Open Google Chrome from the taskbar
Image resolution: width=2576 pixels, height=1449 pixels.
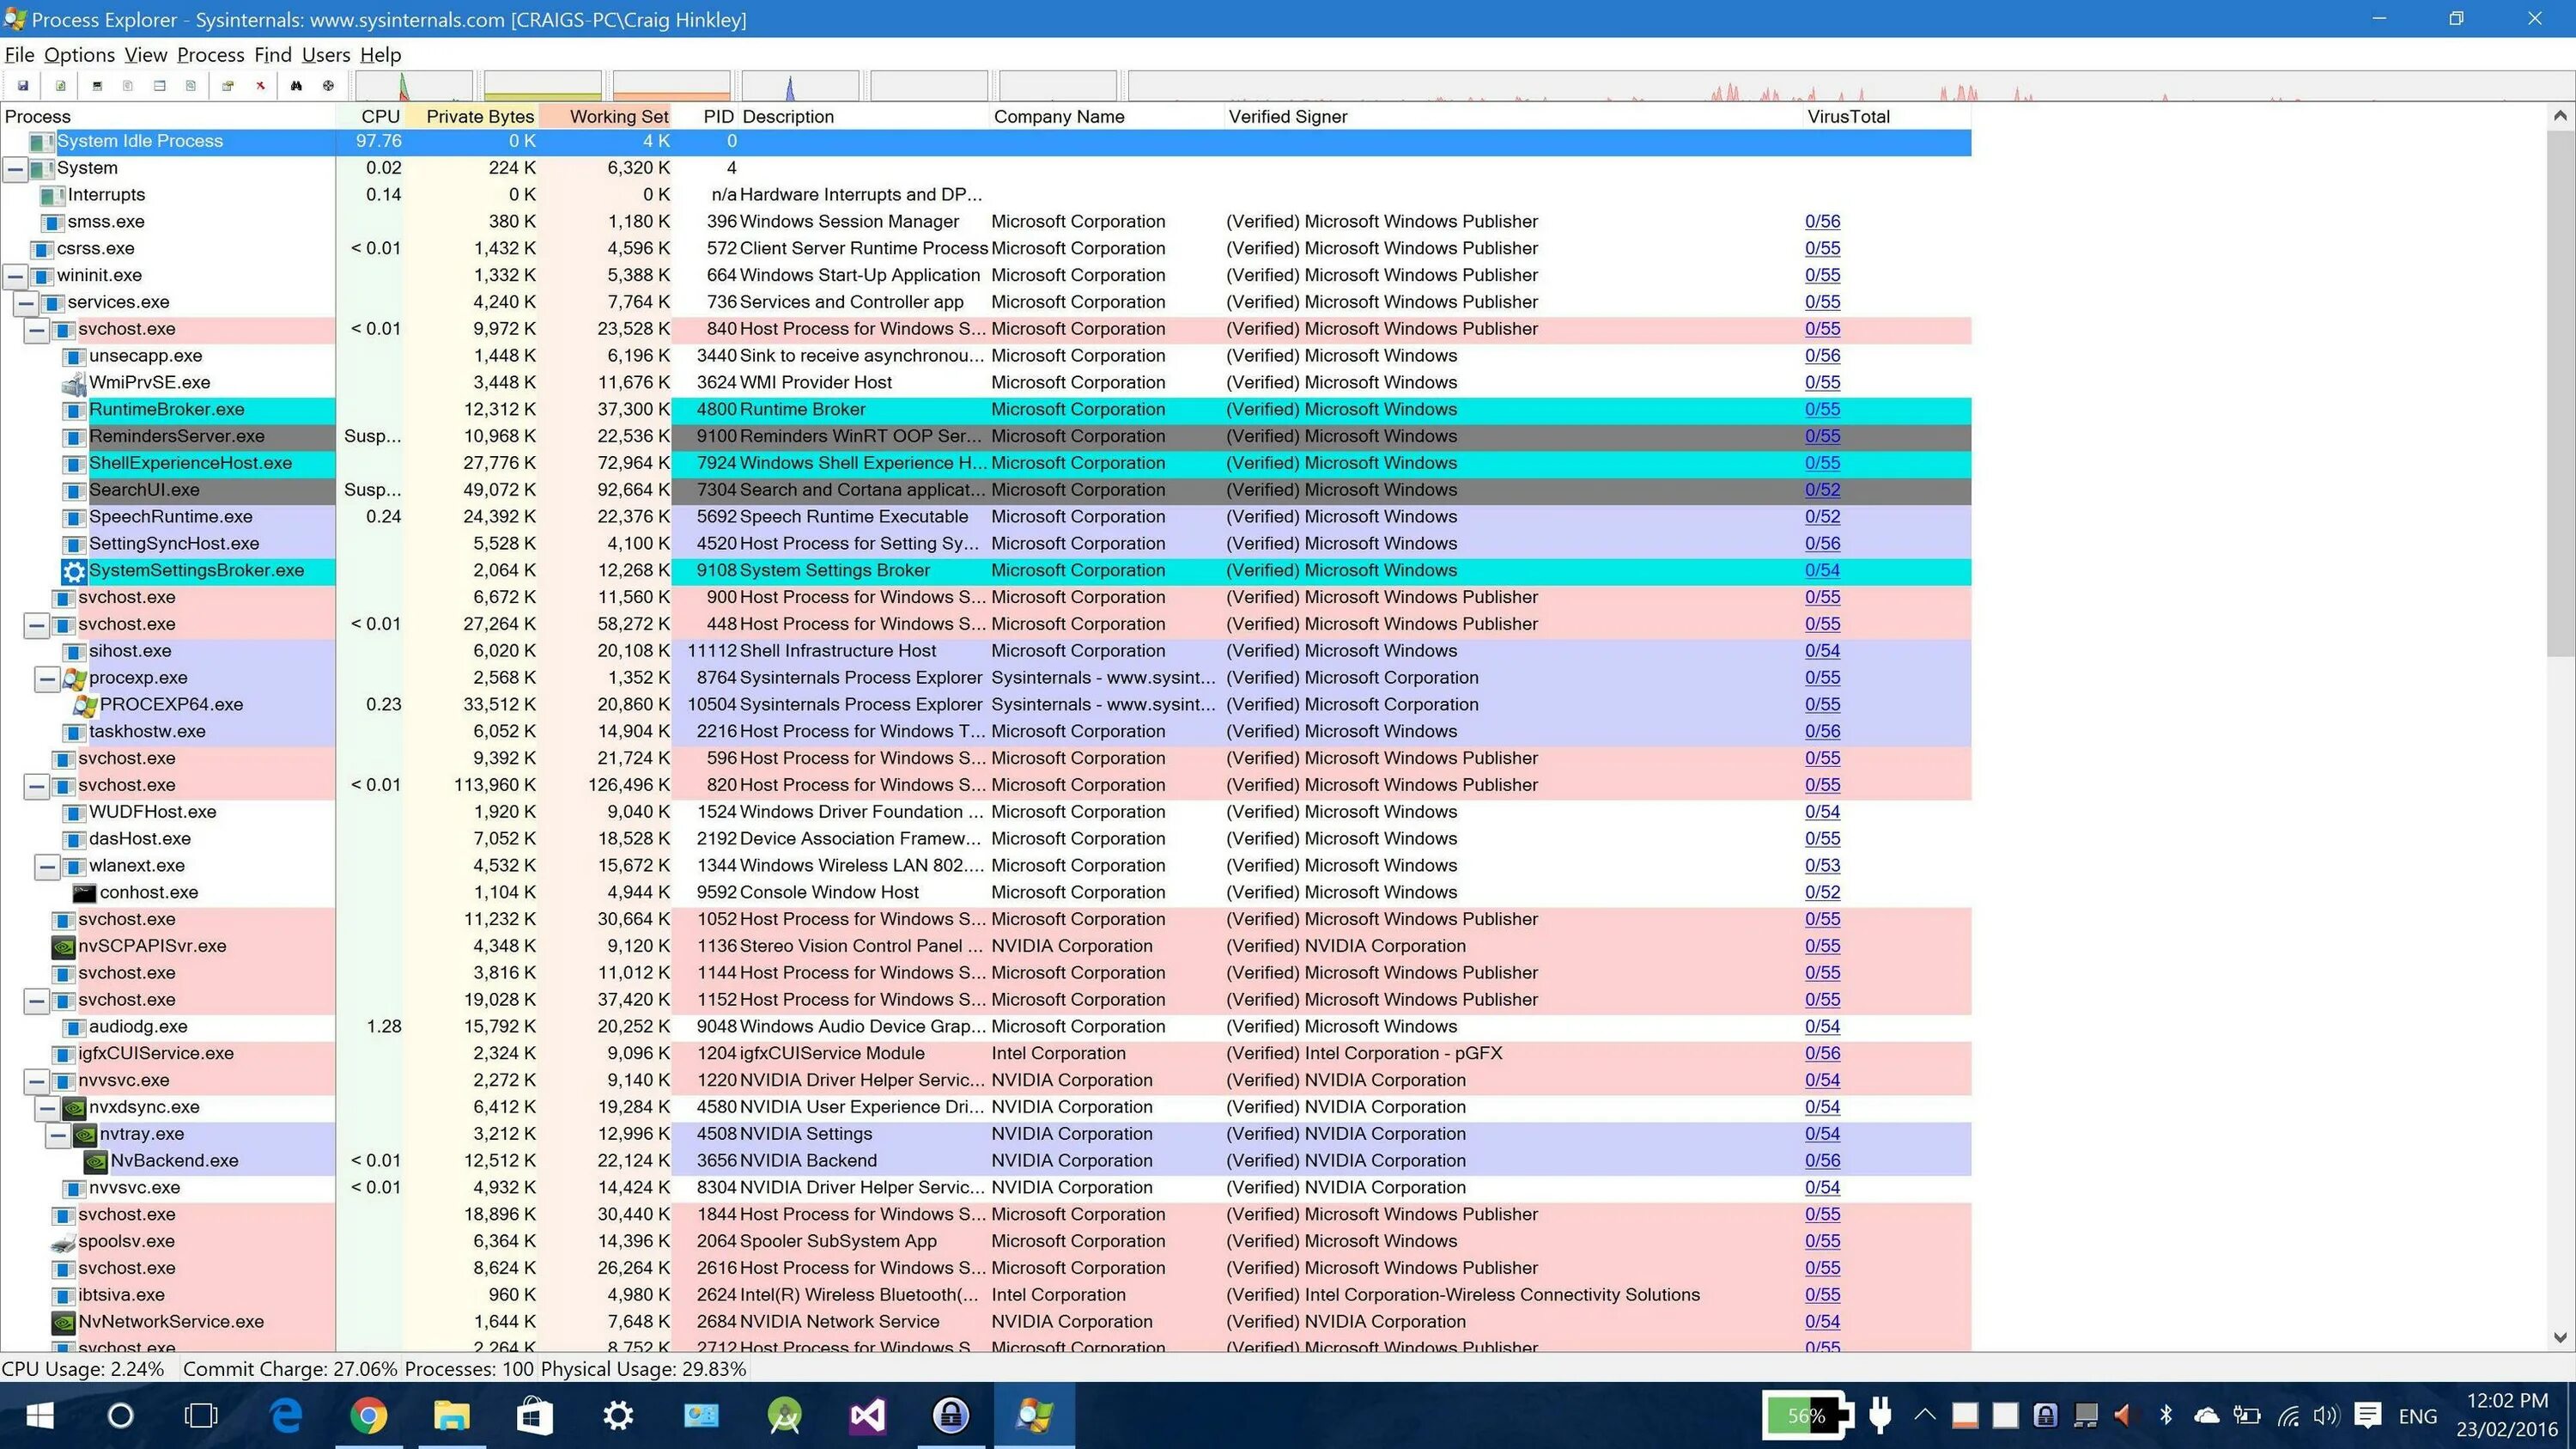click(x=369, y=1416)
